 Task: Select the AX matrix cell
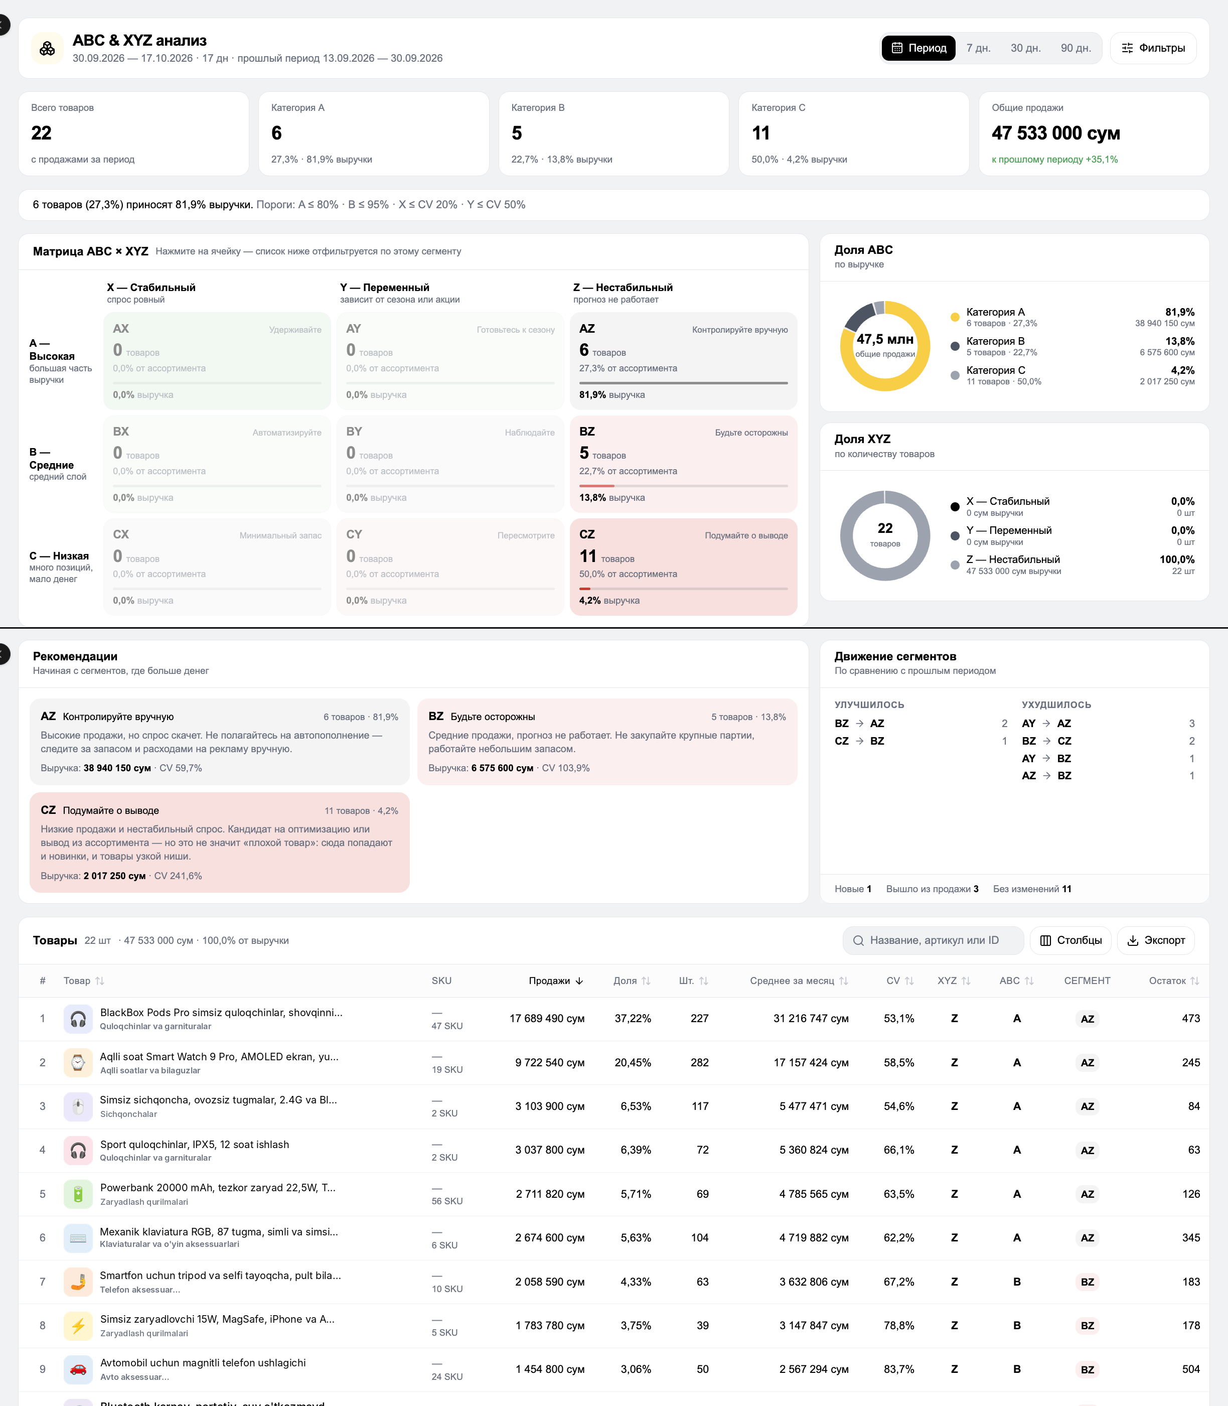(217, 361)
